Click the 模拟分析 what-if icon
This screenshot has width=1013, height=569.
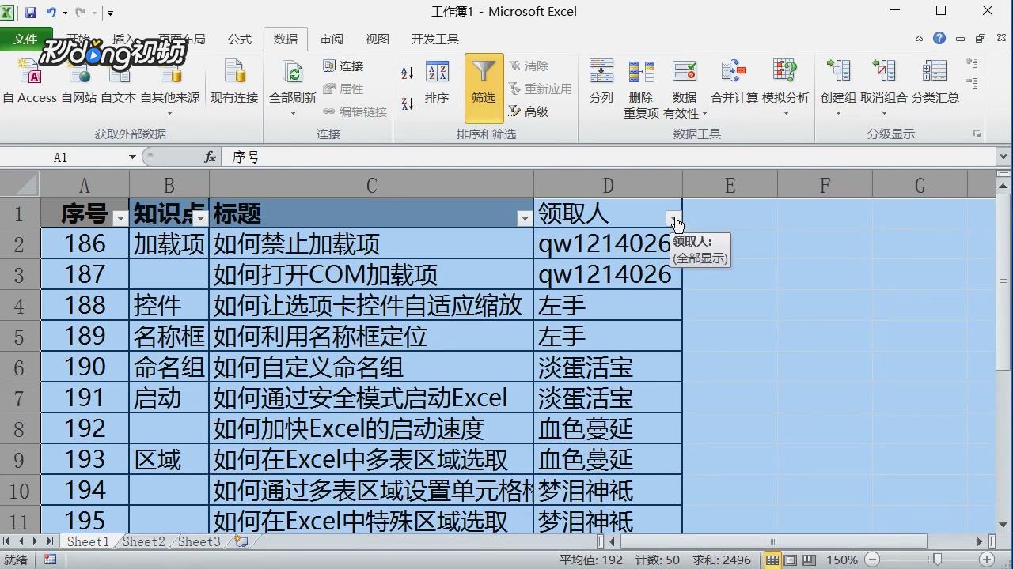[785, 71]
